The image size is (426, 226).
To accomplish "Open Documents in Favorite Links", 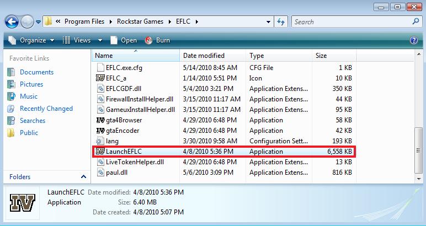I will tap(36, 72).
